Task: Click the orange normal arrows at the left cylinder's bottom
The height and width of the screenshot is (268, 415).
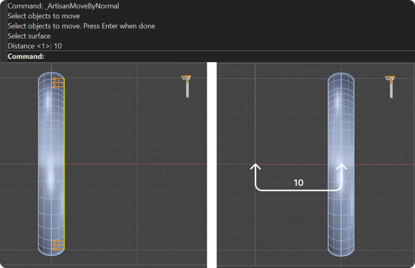Action: pyautogui.click(x=58, y=244)
